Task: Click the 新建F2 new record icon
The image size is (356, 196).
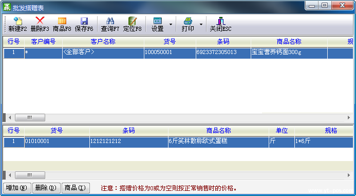Action: [x=17, y=21]
